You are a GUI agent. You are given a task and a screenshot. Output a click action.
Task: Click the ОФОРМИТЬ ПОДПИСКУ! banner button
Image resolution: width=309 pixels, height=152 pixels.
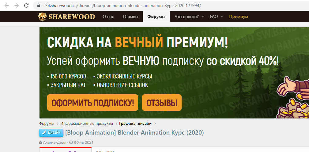tap(92, 103)
